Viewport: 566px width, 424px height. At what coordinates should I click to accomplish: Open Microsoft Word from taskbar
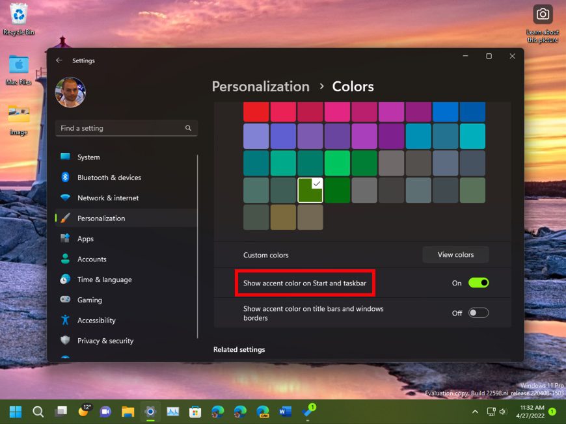(285, 412)
